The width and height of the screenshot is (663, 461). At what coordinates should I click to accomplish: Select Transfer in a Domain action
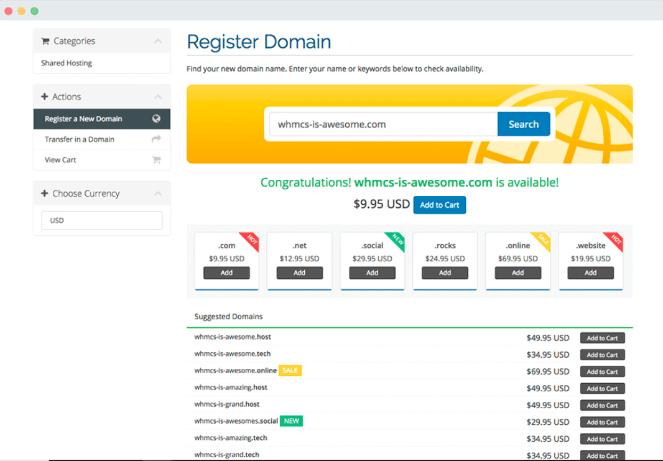[x=102, y=139]
